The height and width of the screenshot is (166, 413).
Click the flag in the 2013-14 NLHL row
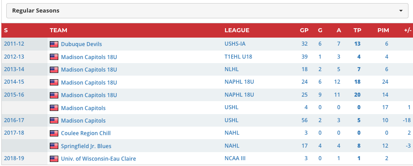coord(54,70)
